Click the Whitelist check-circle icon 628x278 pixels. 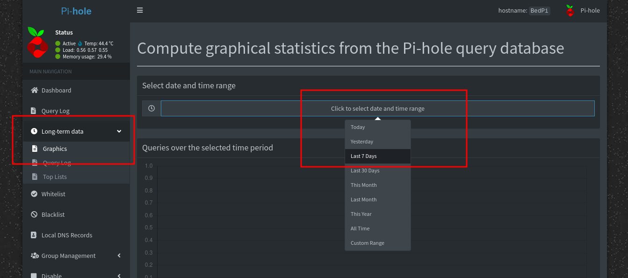(x=34, y=194)
